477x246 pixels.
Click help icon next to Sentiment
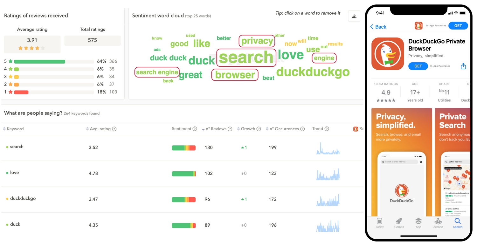[195, 129]
